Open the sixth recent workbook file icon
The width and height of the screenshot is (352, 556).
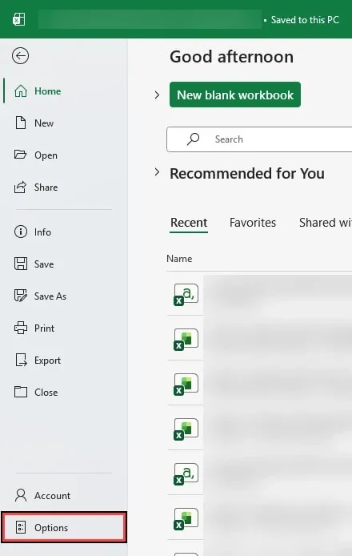tap(186, 519)
